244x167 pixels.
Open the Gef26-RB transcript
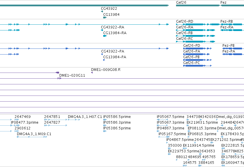coord(196,36)
